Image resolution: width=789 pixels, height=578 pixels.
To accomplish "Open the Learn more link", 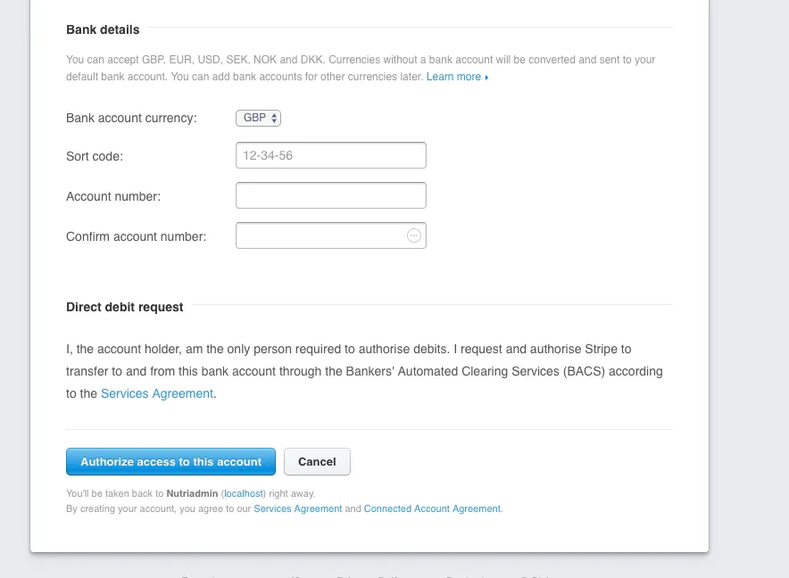I will (x=453, y=77).
